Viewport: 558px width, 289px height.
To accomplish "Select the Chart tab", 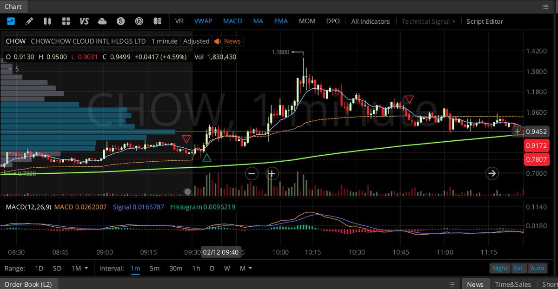I will [13, 7].
